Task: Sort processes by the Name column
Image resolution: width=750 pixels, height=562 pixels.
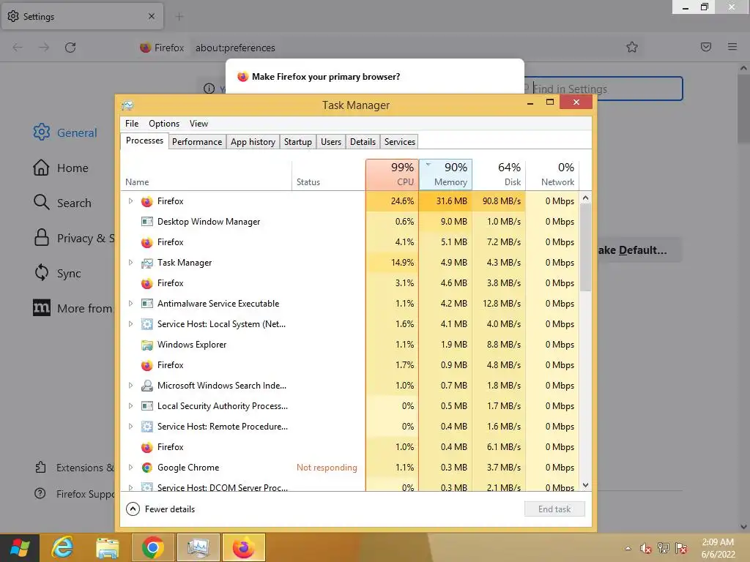Action: (x=206, y=174)
